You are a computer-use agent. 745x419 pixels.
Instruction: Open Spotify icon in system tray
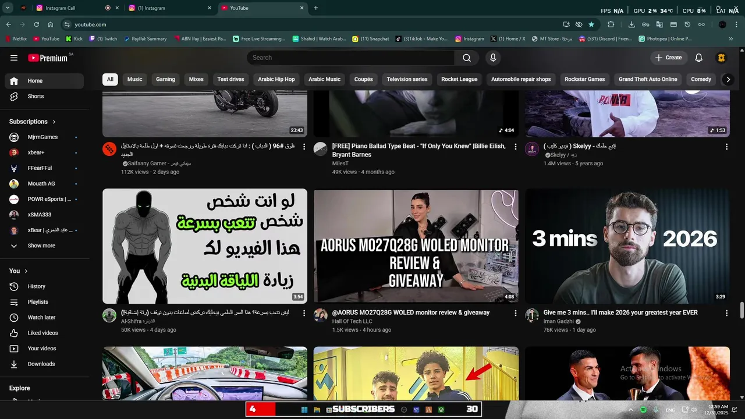[643, 410]
